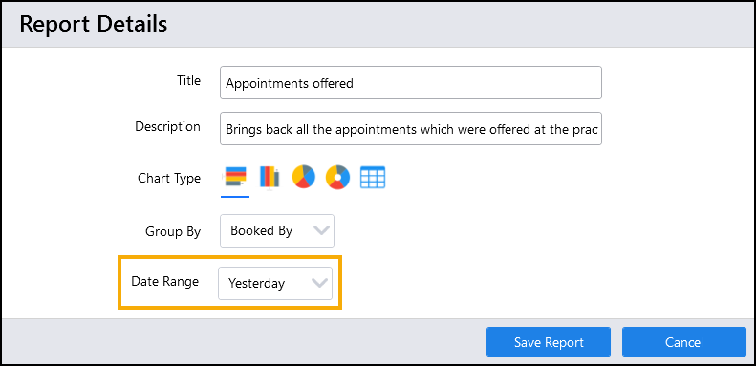Viewport: 756px width, 366px height.
Task: Click the Save Report button
Action: click(549, 342)
